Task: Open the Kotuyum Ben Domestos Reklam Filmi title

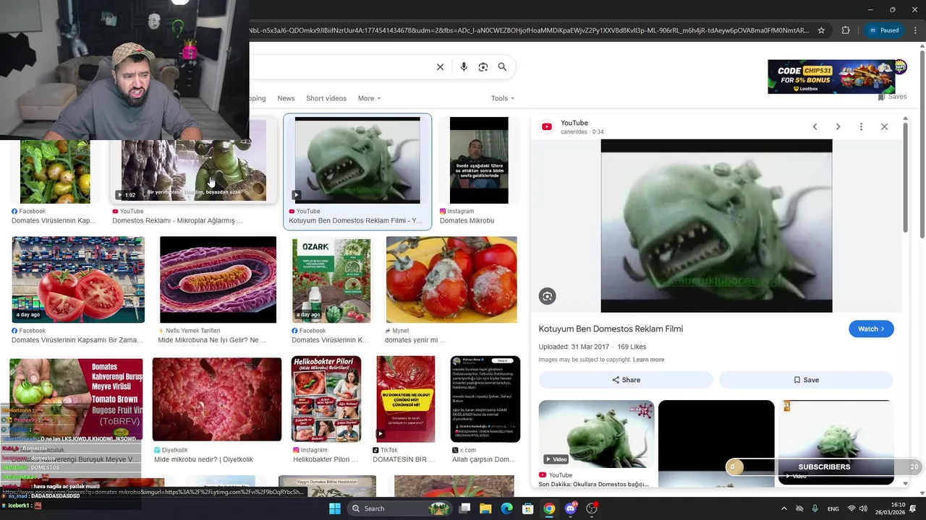Action: click(611, 329)
